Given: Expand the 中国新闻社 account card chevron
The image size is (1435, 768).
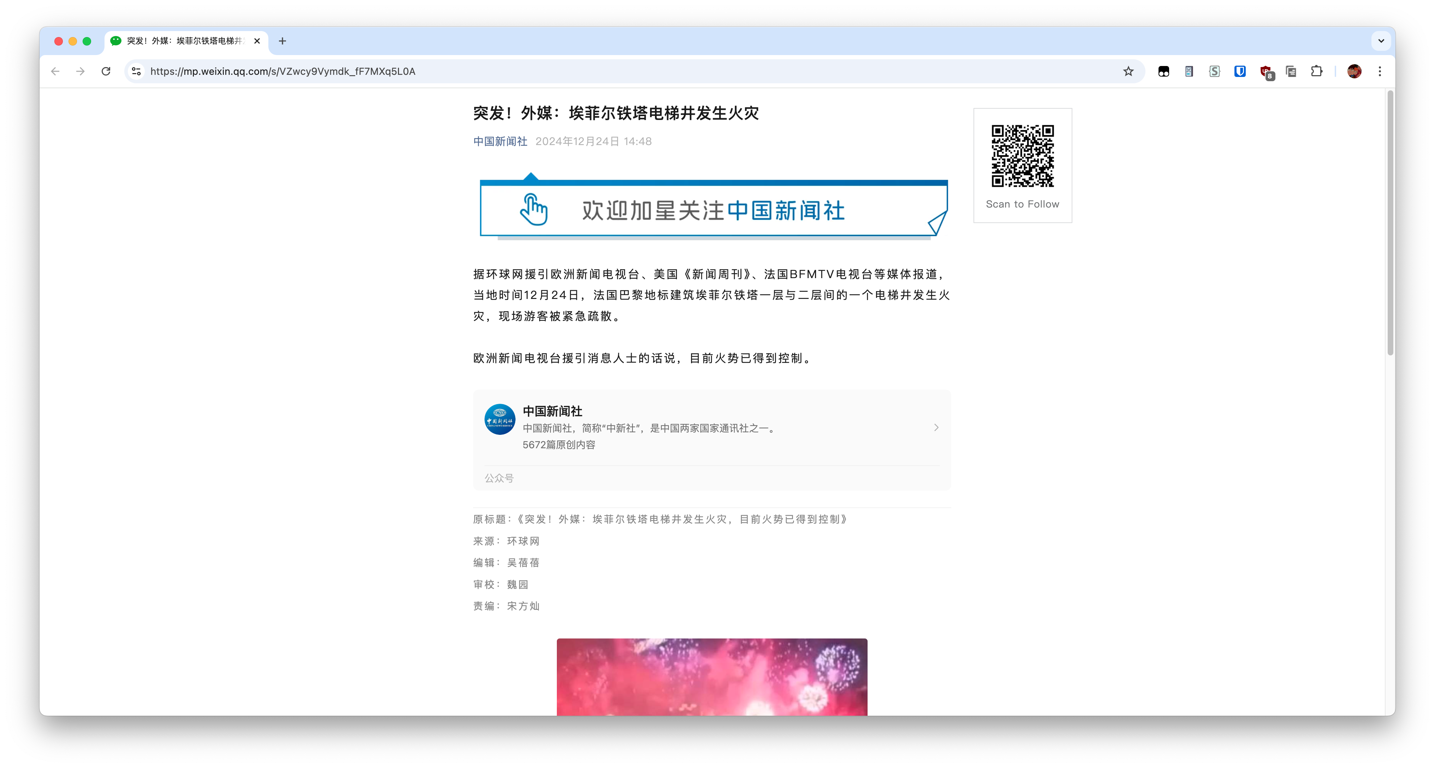Looking at the screenshot, I should [x=936, y=428].
